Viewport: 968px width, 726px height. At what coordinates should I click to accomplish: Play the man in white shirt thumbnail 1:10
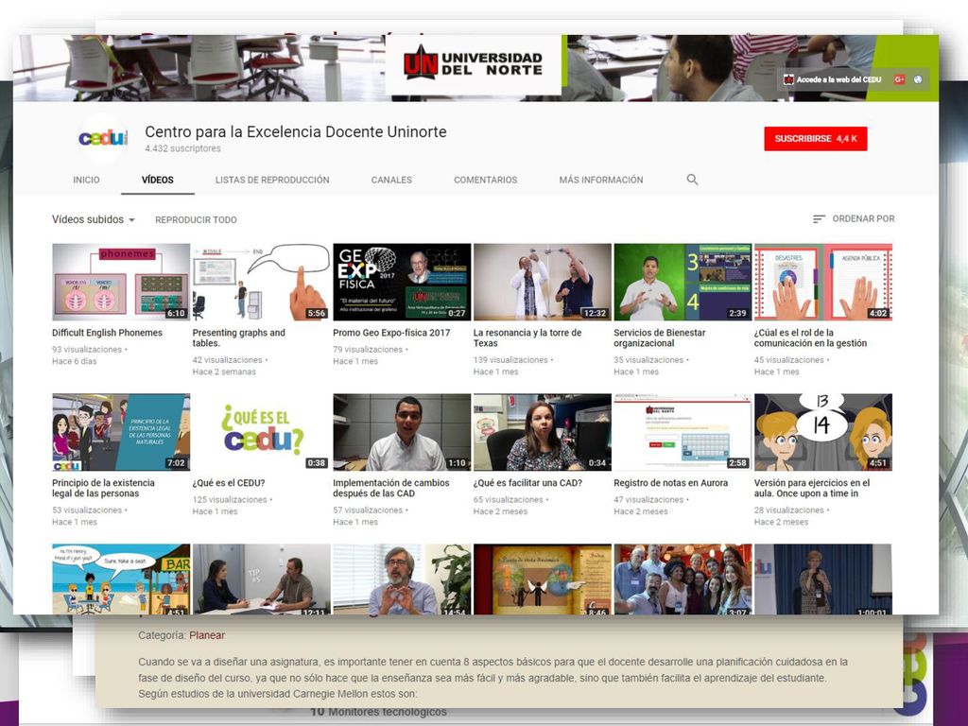(x=402, y=432)
